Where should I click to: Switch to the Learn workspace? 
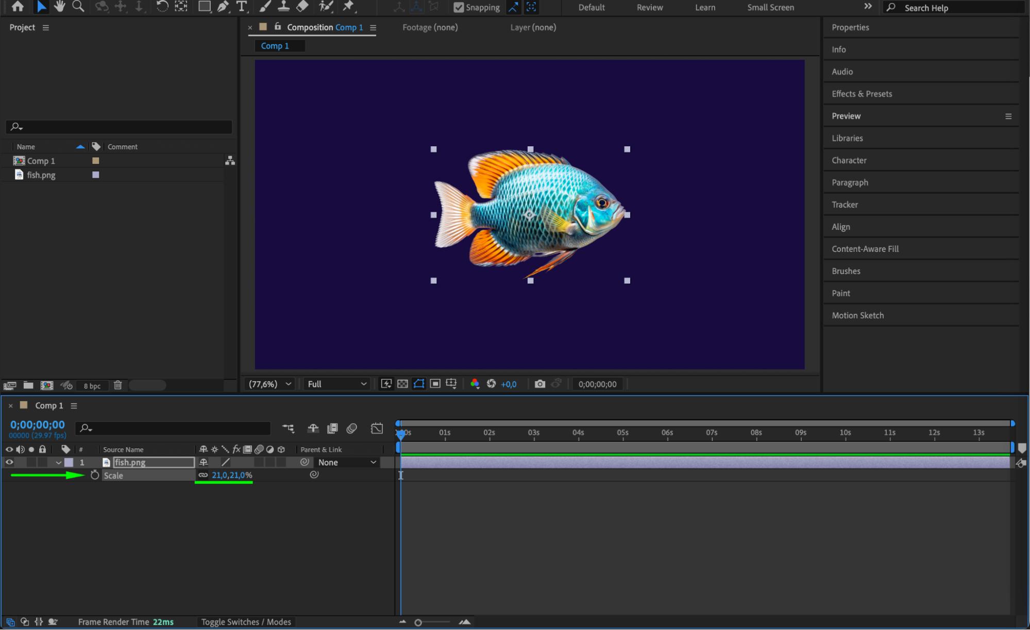pyautogui.click(x=704, y=7)
